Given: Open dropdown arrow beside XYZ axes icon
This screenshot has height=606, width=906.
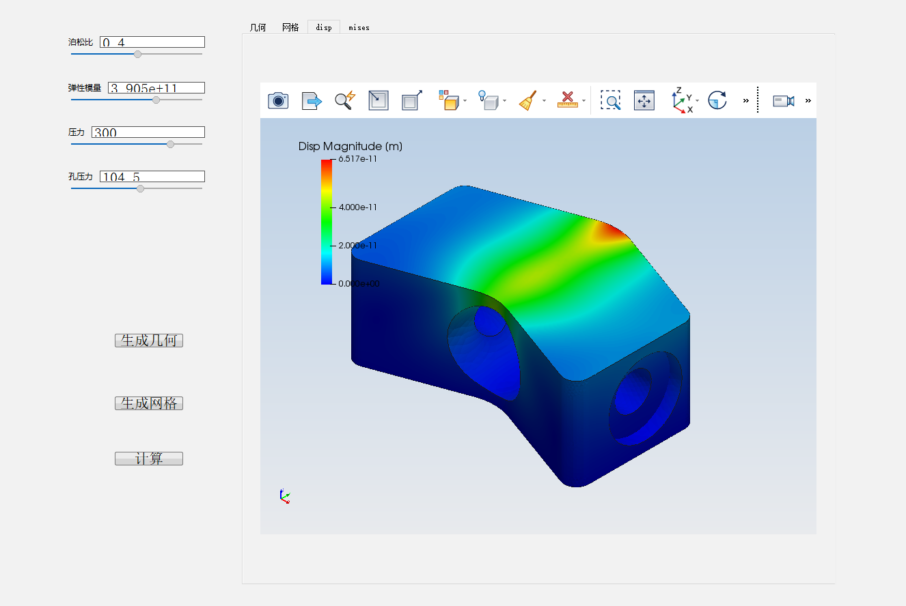Looking at the screenshot, I should click(698, 101).
